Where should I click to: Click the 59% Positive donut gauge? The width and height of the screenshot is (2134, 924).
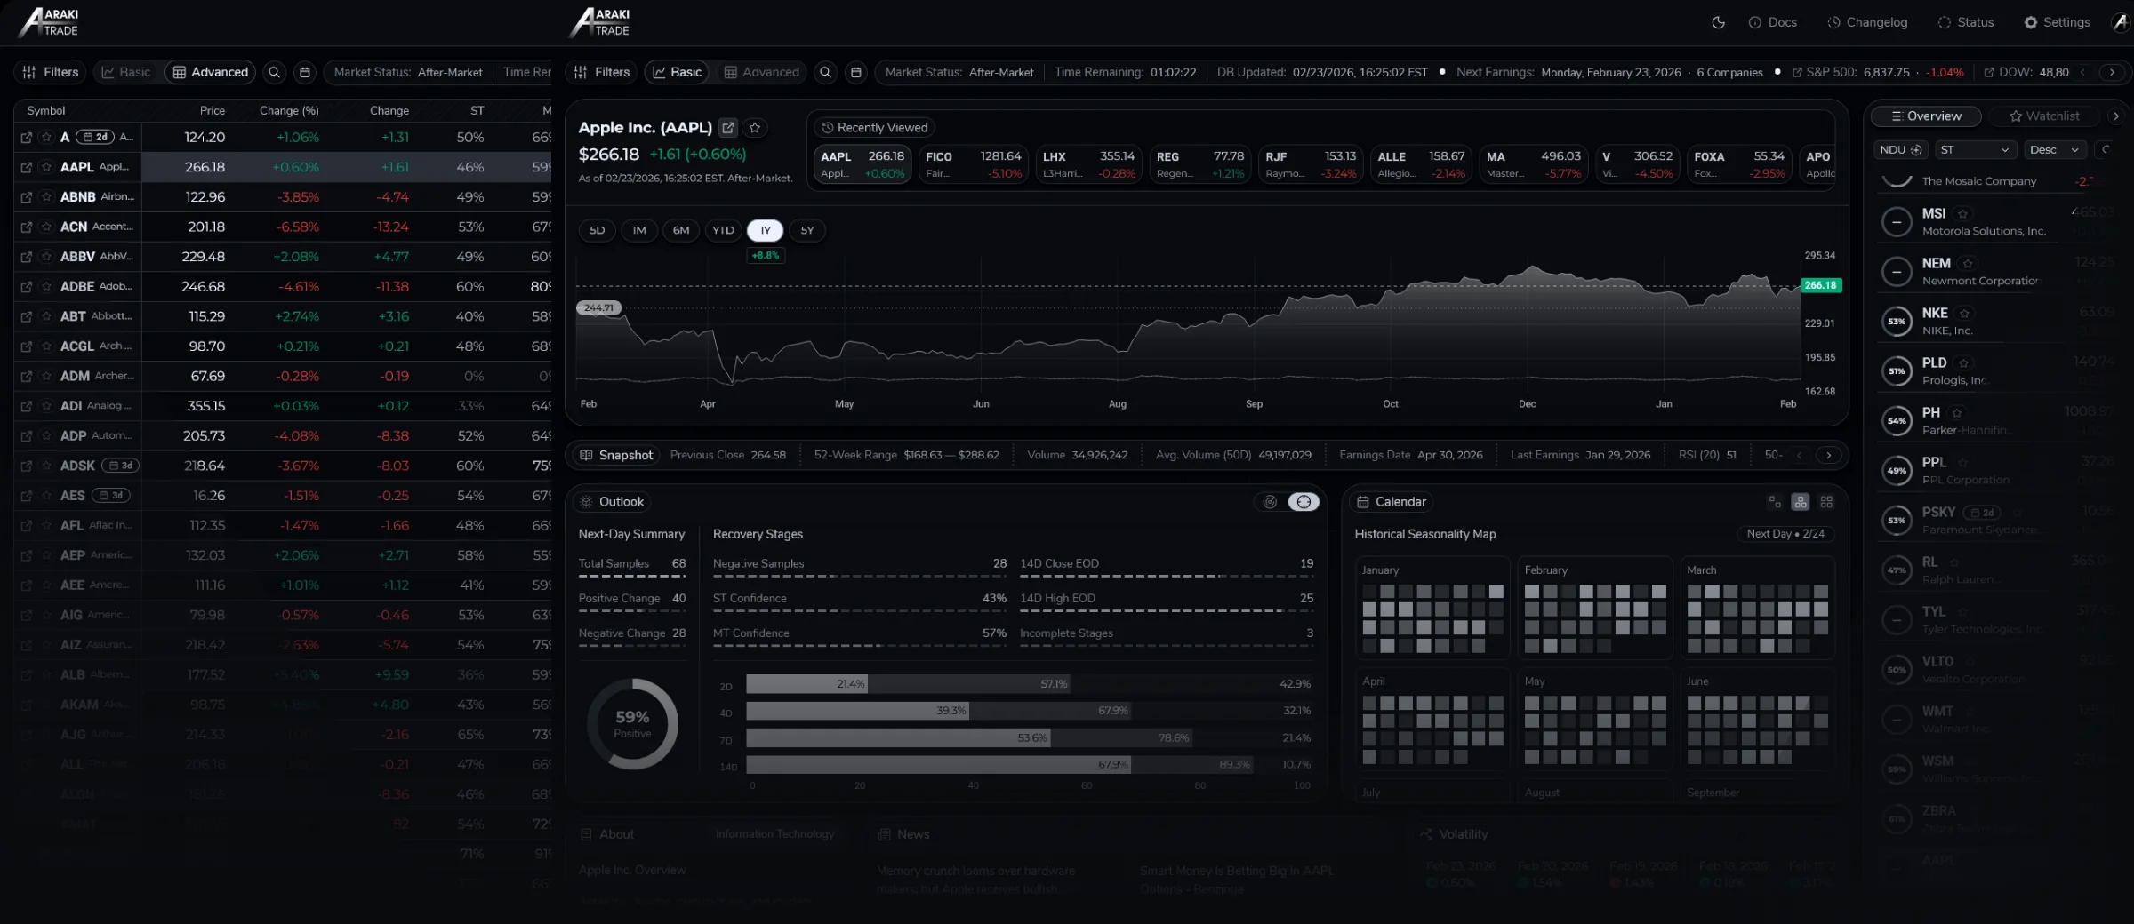[x=632, y=724]
